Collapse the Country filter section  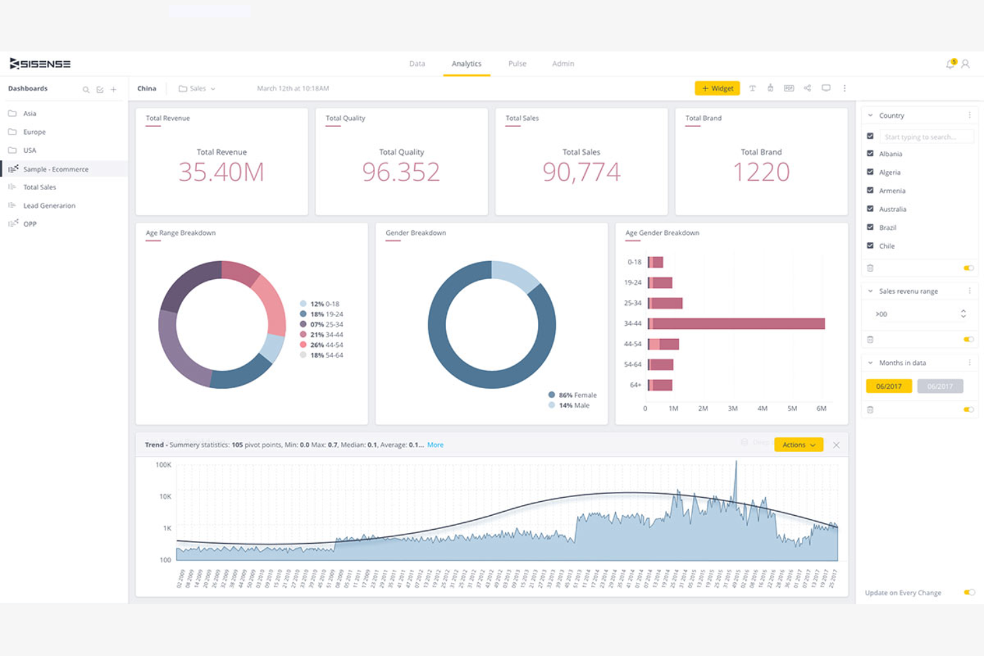870,115
